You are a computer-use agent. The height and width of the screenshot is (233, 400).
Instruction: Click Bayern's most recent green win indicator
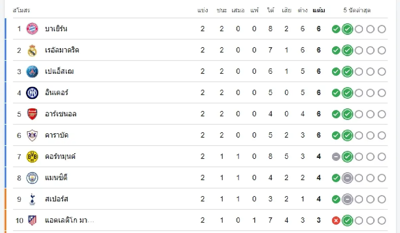point(347,29)
